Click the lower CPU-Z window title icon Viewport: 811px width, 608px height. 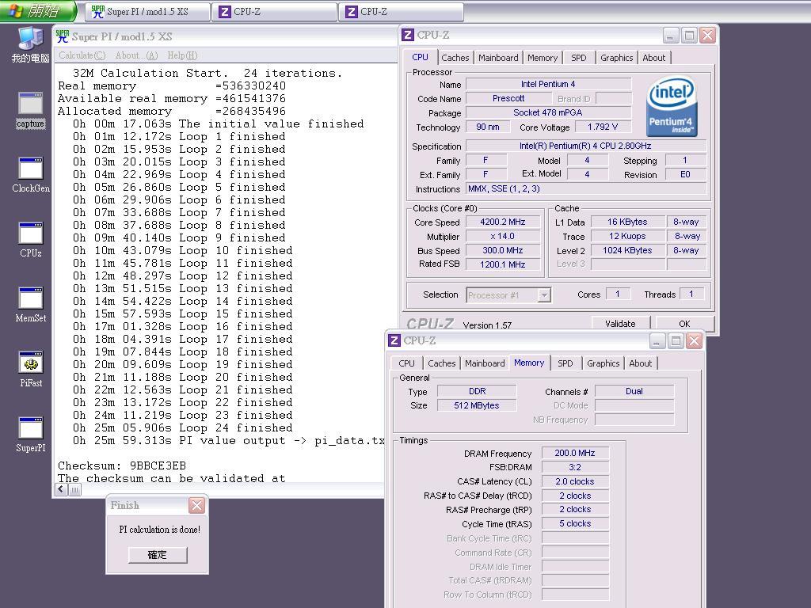394,340
